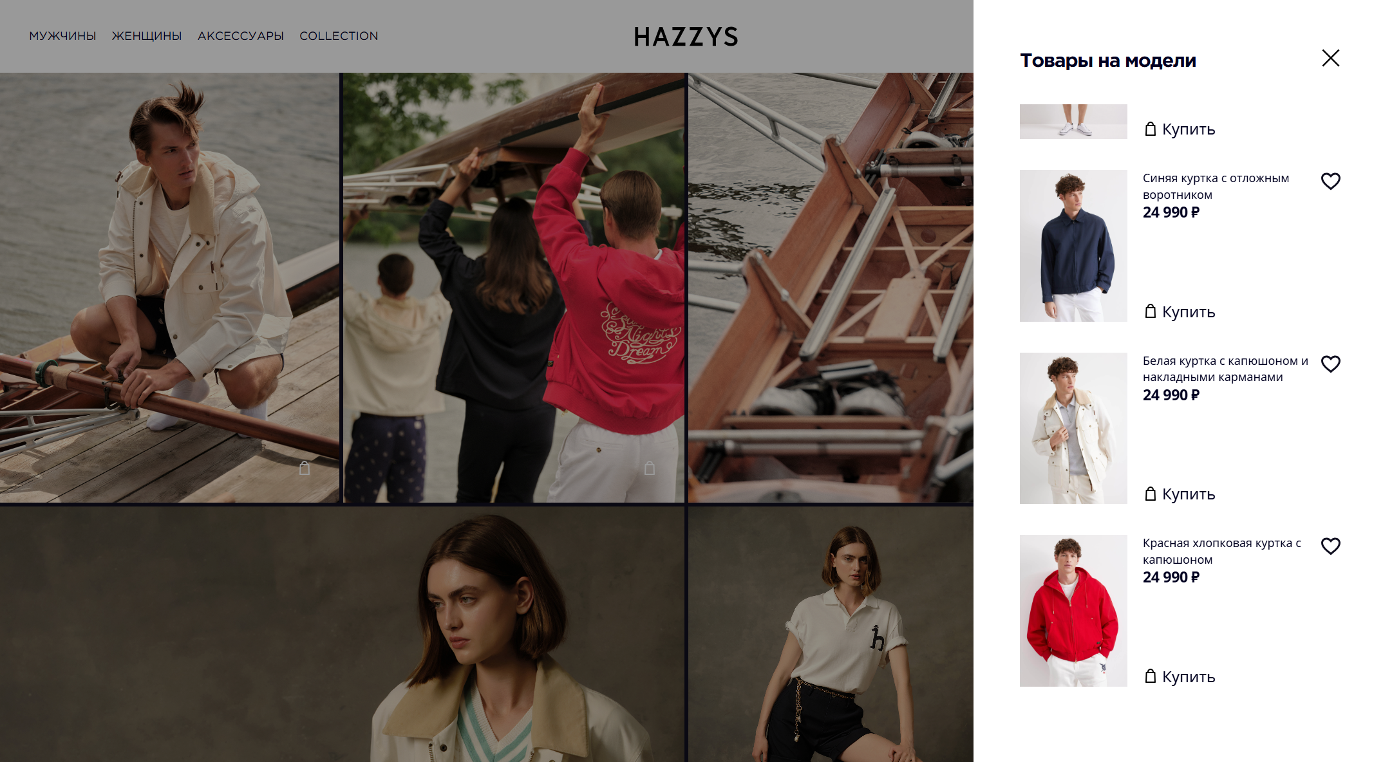The image size is (1383, 762).
Task: Open the white sneakers thumbnail
Action: click(1073, 122)
